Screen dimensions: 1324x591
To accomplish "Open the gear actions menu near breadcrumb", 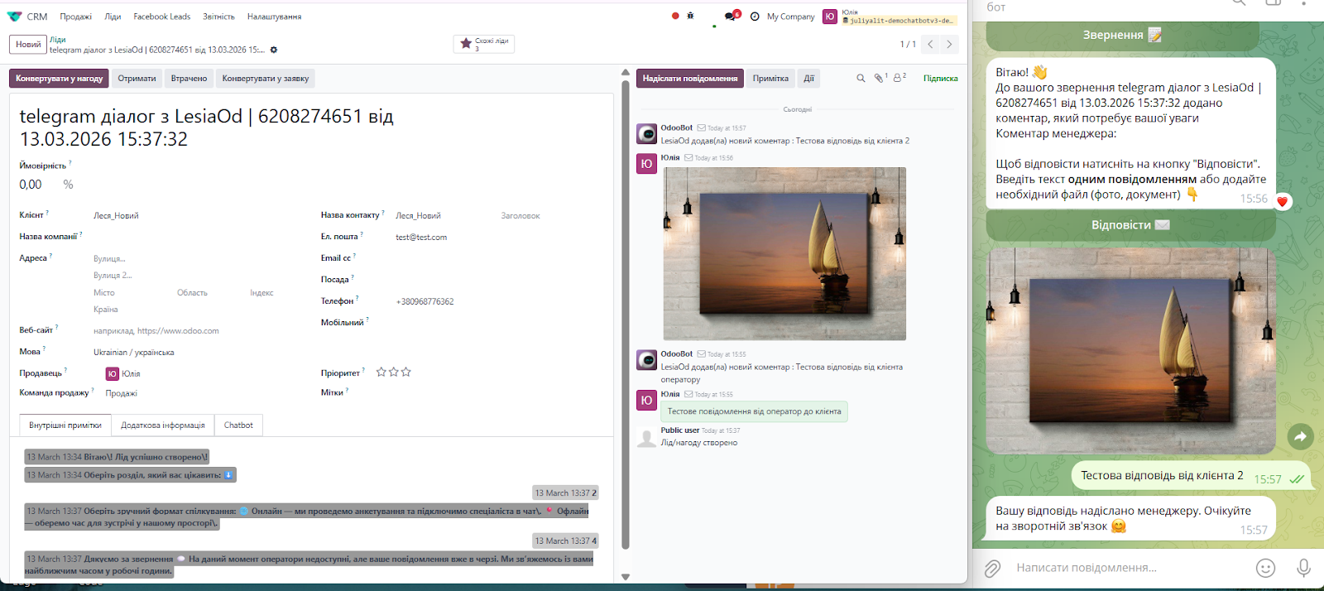I will click(274, 50).
